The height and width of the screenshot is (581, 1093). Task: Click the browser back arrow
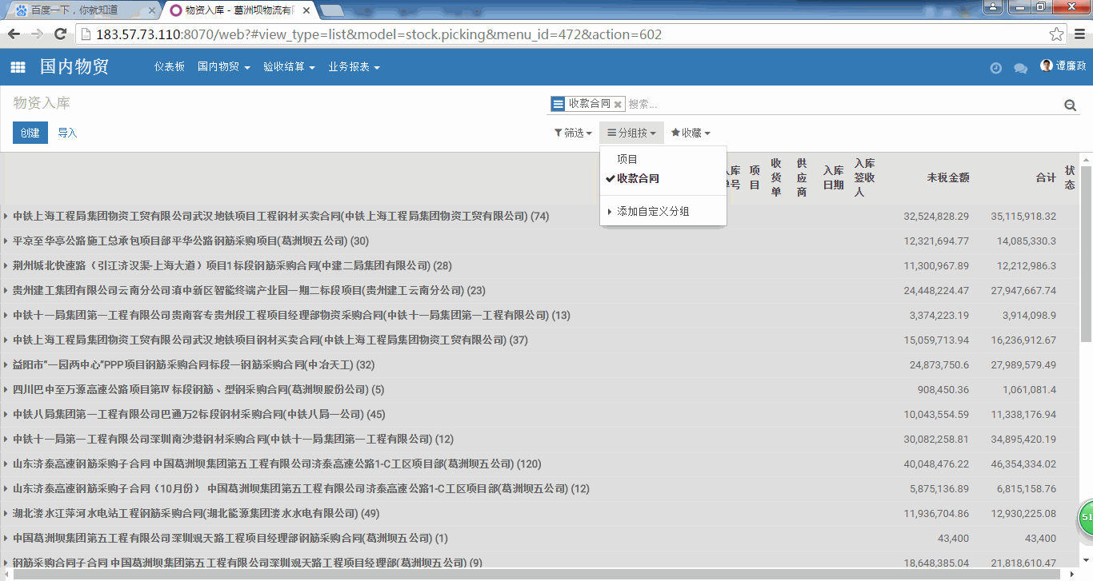(x=14, y=34)
